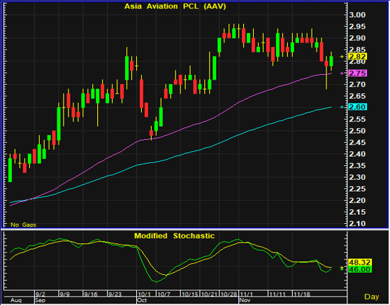
Task: Click the Modified Stochastic panel title
Action: click(x=174, y=236)
